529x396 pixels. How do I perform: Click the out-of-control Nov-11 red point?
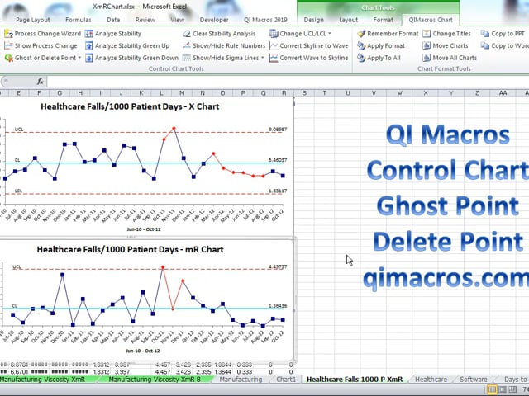click(x=174, y=129)
